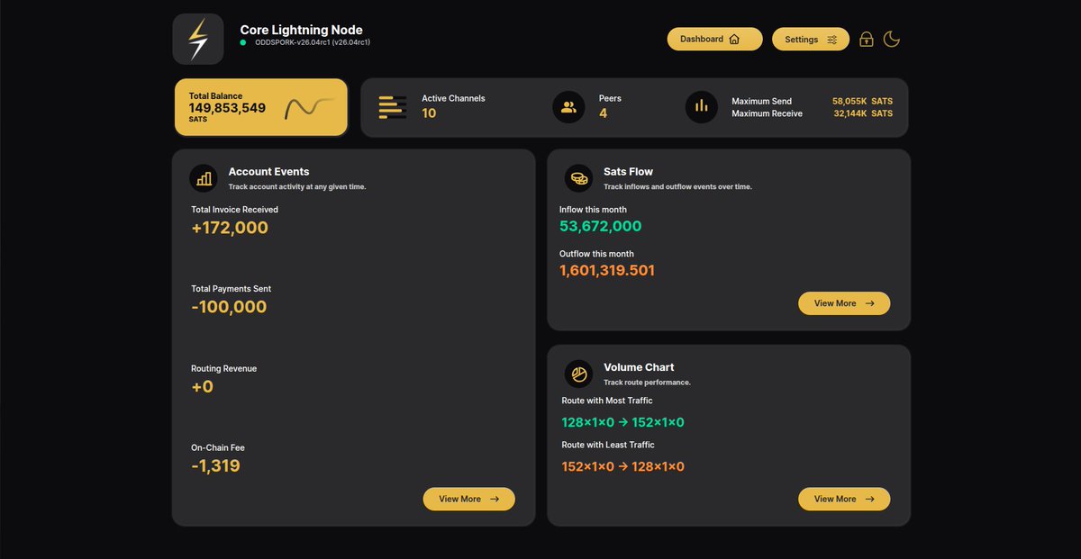This screenshot has height=559, width=1081.
Task: Click the Outflow this month label
Action: tap(596, 254)
